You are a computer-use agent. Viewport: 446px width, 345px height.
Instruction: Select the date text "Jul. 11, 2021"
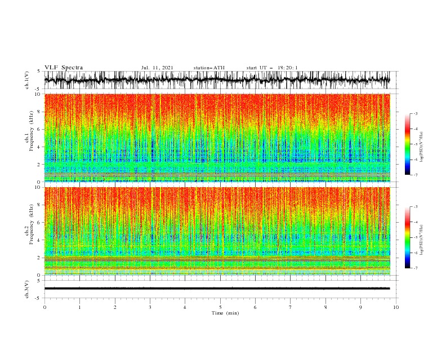coord(157,68)
